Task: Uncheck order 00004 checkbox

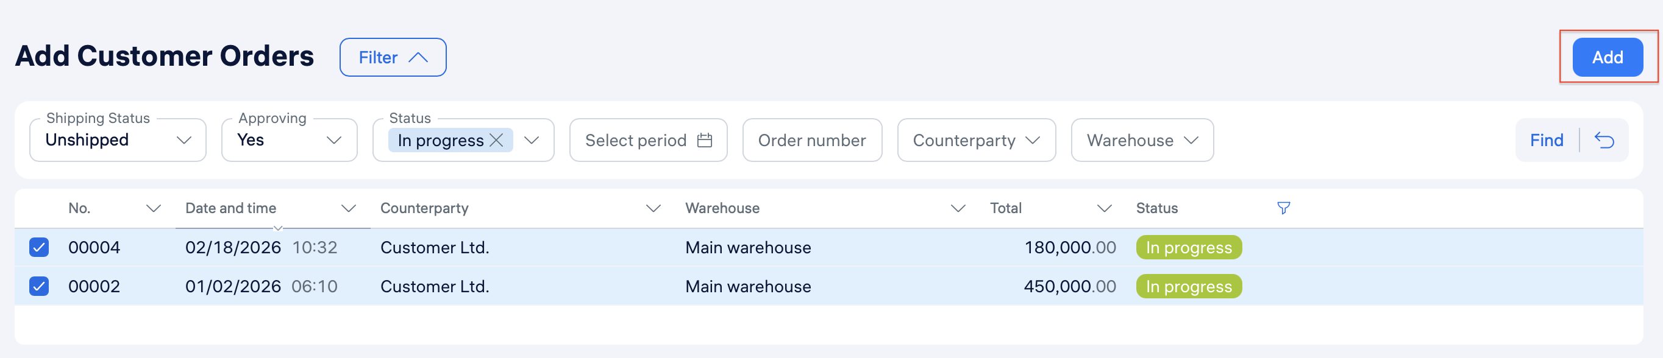Action: click(x=39, y=247)
